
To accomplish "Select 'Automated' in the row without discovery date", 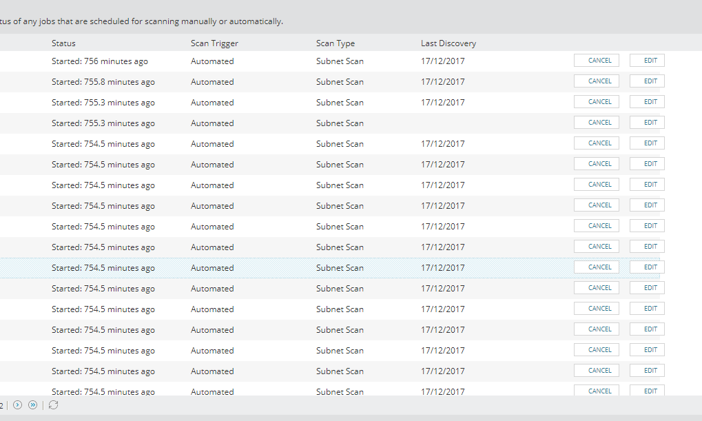I will 212,123.
